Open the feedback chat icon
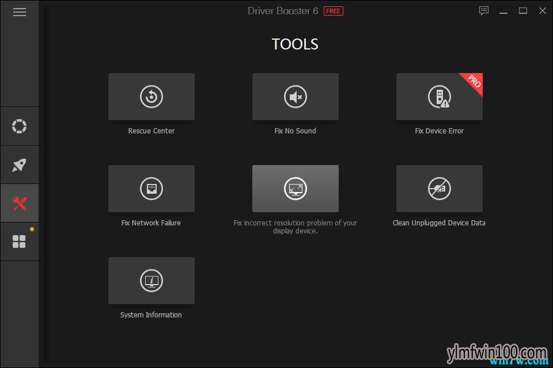This screenshot has height=368, width=553. (483, 11)
